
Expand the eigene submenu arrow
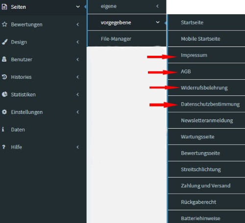157,6
